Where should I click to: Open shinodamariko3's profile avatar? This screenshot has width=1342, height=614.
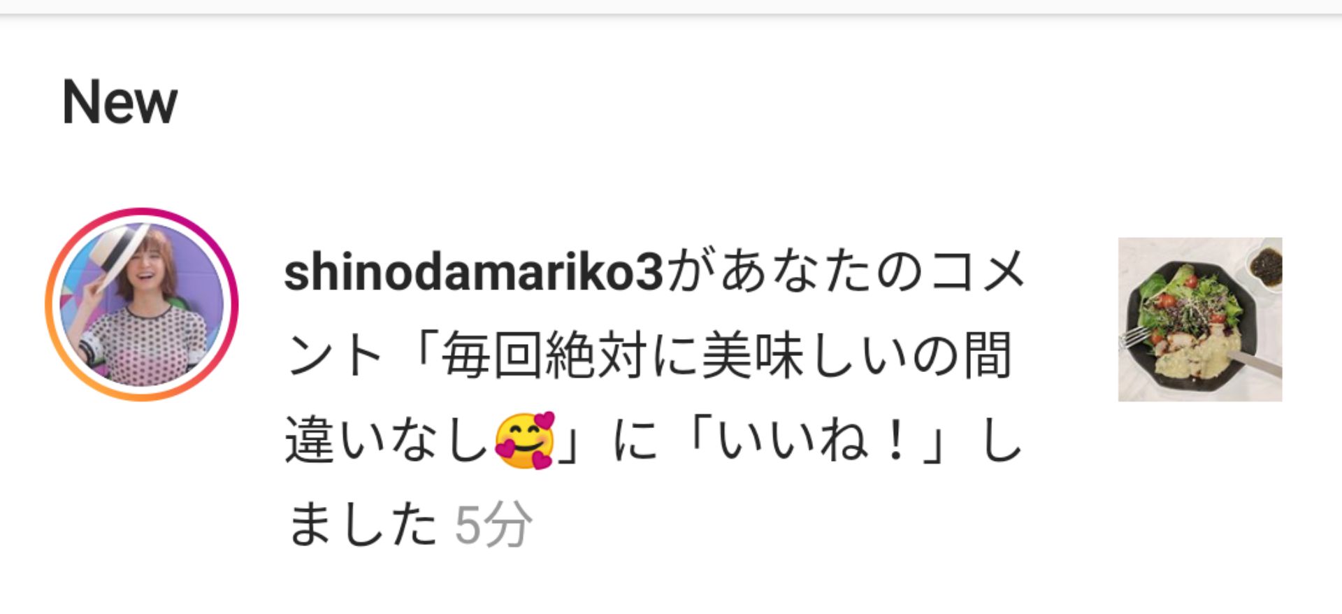click(142, 304)
